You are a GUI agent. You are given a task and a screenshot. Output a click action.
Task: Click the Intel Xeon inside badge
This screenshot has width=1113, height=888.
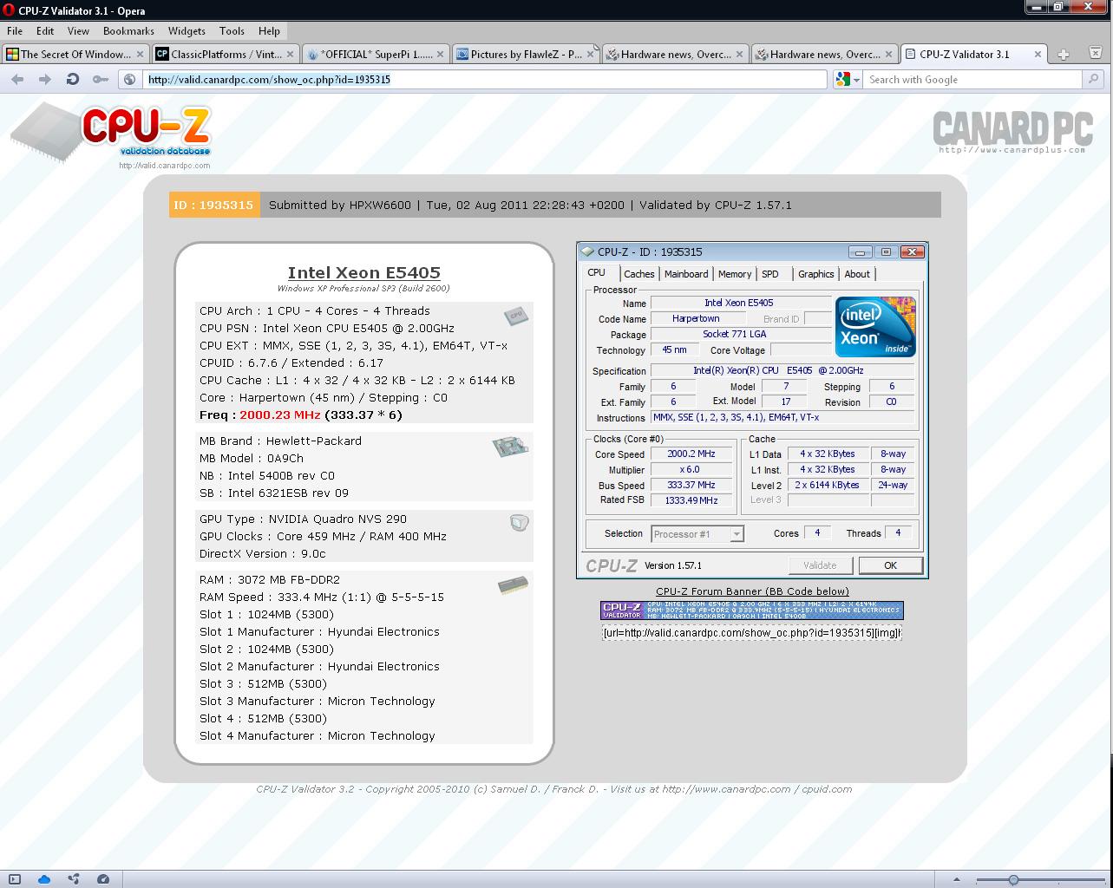[875, 326]
